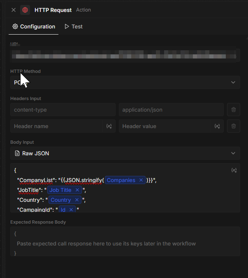This screenshot has height=278, width=248.
Task: Open the Raw JSON body type dropdown
Action: coord(125,153)
